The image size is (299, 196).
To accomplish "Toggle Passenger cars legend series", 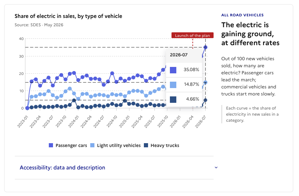I will (x=68, y=145).
